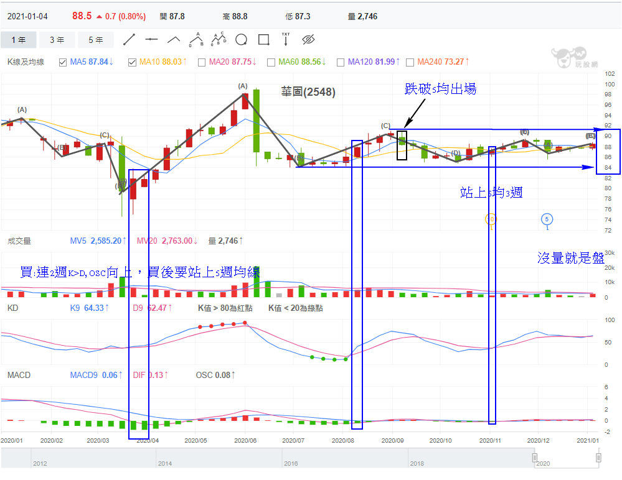
Task: Uncheck the MA5 moving average checkbox
Action: tap(63, 62)
